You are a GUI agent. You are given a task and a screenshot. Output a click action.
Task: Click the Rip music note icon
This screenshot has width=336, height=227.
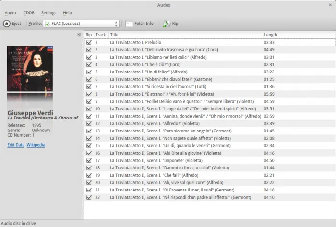tap(166, 24)
